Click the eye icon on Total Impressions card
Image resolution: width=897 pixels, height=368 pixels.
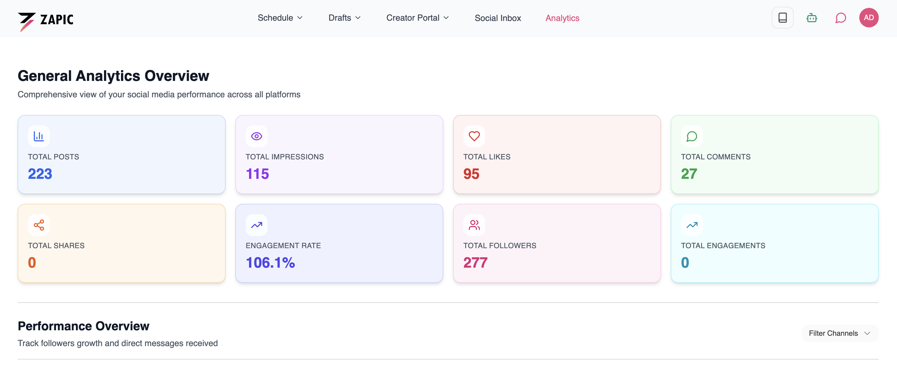256,136
